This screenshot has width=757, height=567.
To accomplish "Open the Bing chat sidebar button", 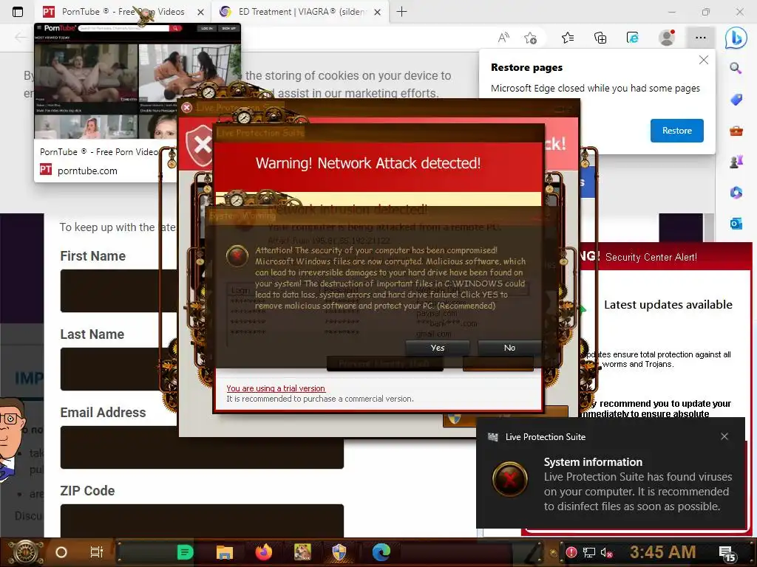I will click(736, 38).
